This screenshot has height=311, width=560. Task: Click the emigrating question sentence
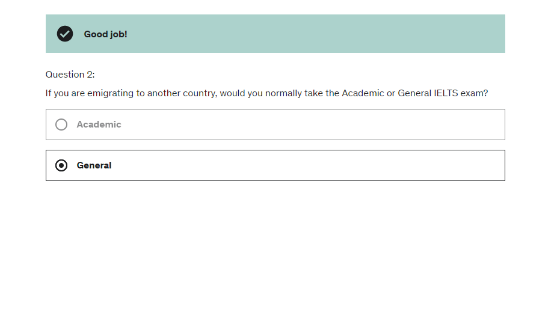click(266, 93)
